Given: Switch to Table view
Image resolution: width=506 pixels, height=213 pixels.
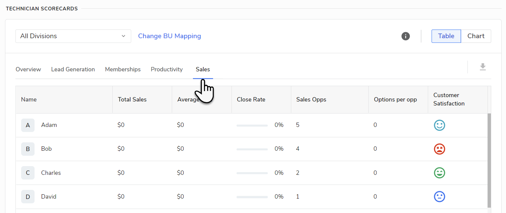Looking at the screenshot, I should [x=446, y=36].
